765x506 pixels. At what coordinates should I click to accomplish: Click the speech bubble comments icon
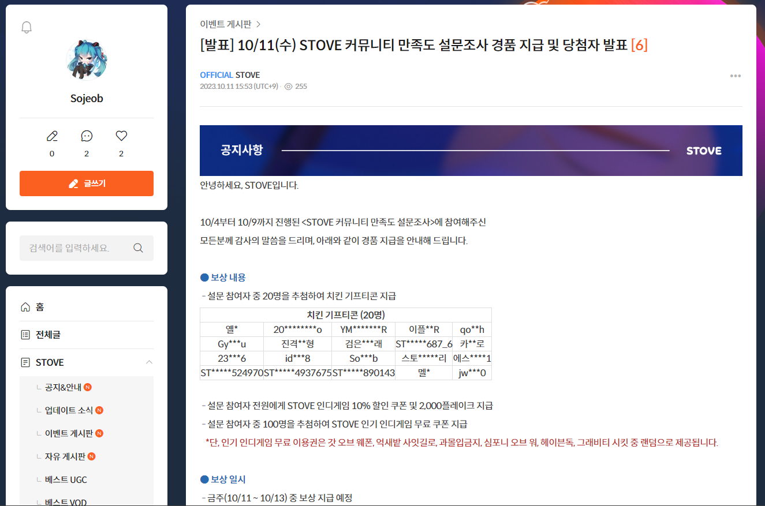87,136
